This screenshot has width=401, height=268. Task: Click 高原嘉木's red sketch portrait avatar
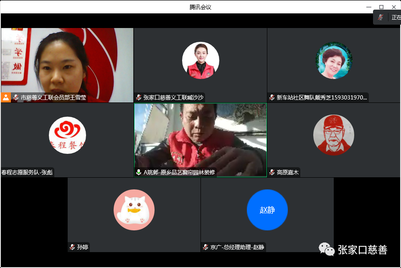[334, 135]
